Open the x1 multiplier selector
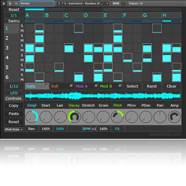Viewport: 186px width, 186px height. [94, 129]
